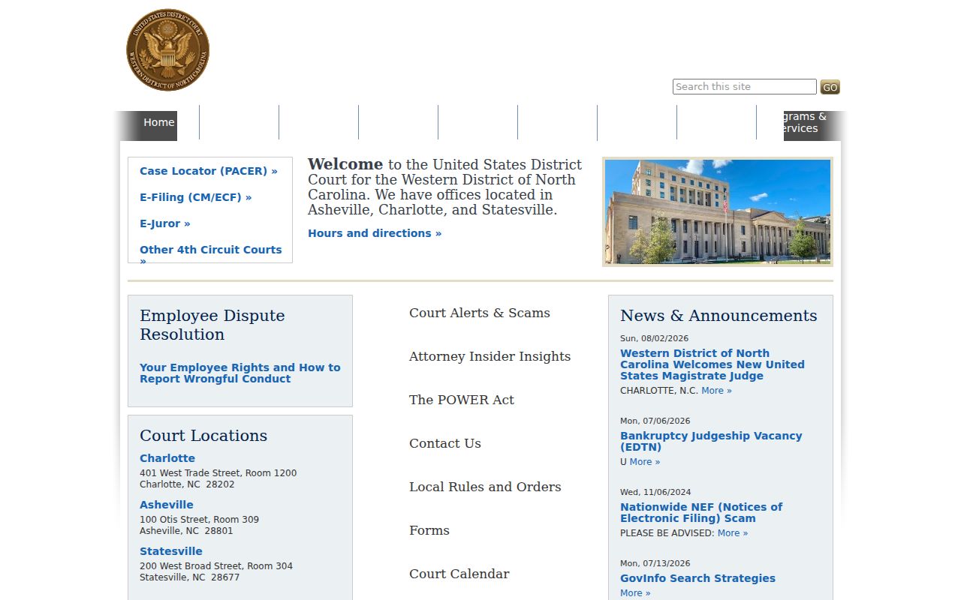This screenshot has width=961, height=600.
Task: Open Statesville court location link
Action: [x=171, y=551]
